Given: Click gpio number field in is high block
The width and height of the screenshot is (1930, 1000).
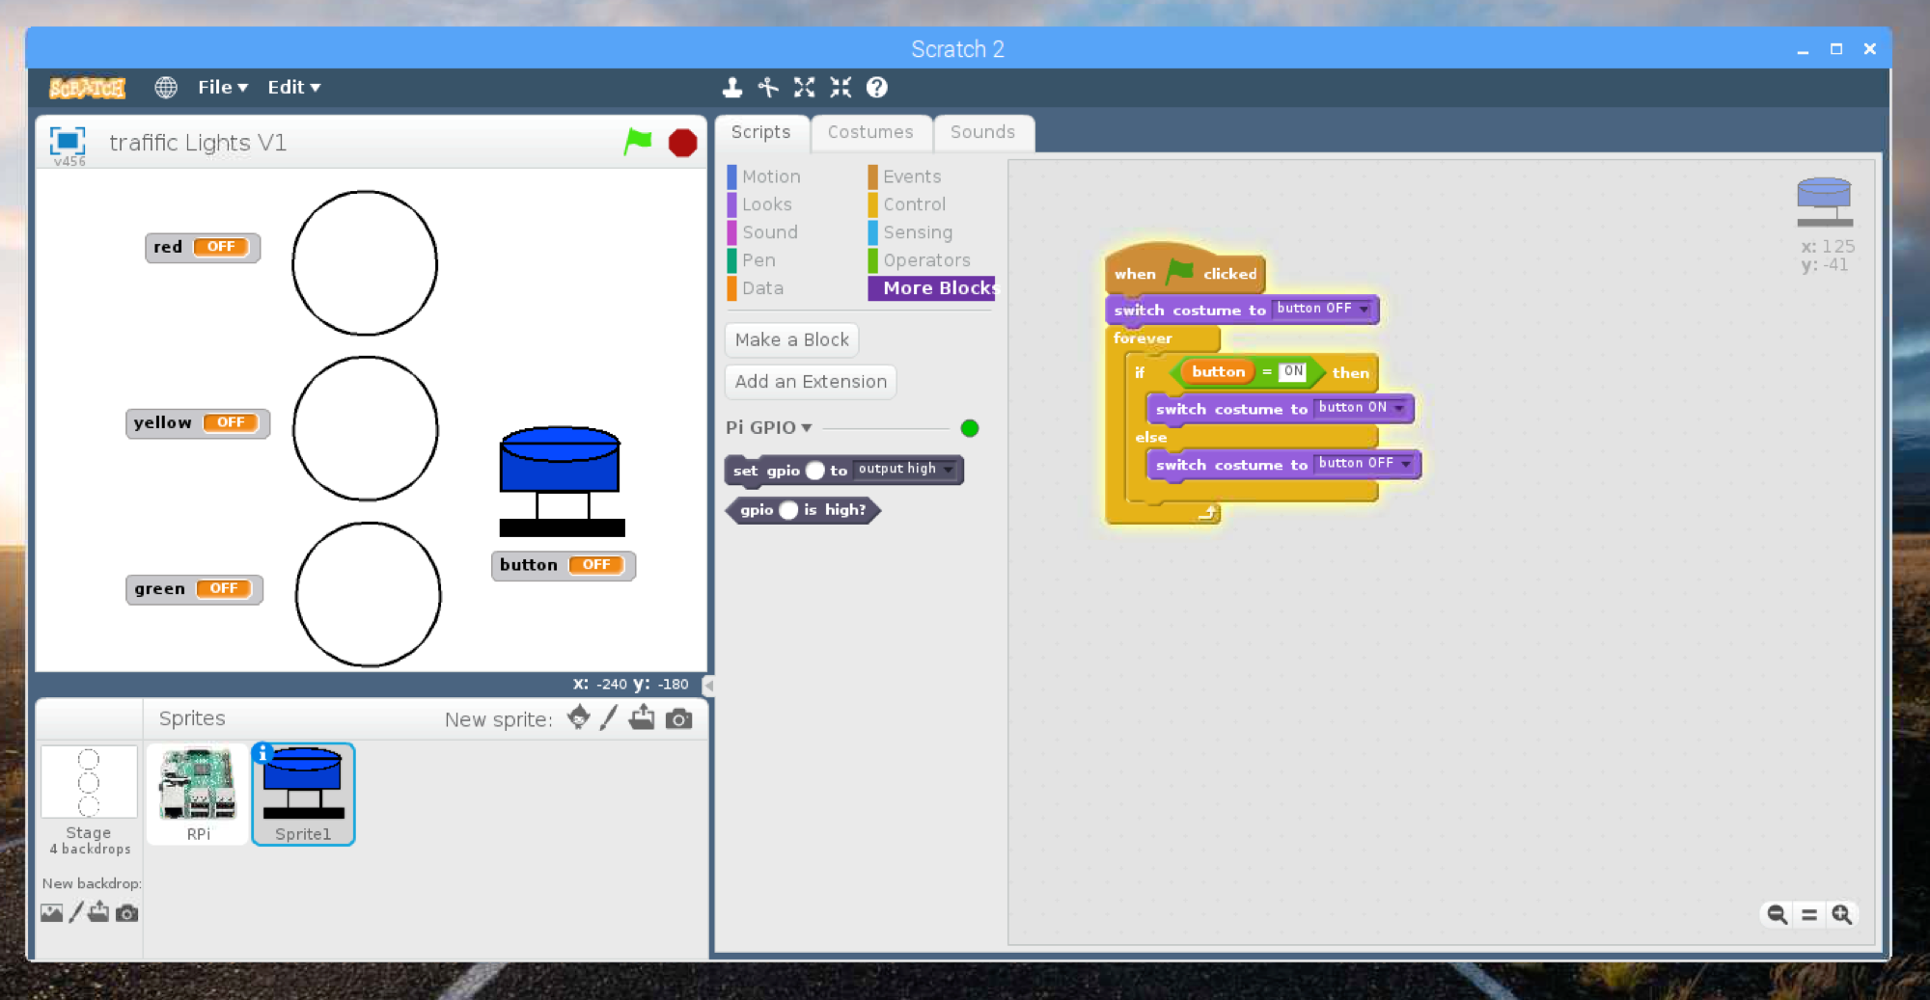Looking at the screenshot, I should pos(789,510).
